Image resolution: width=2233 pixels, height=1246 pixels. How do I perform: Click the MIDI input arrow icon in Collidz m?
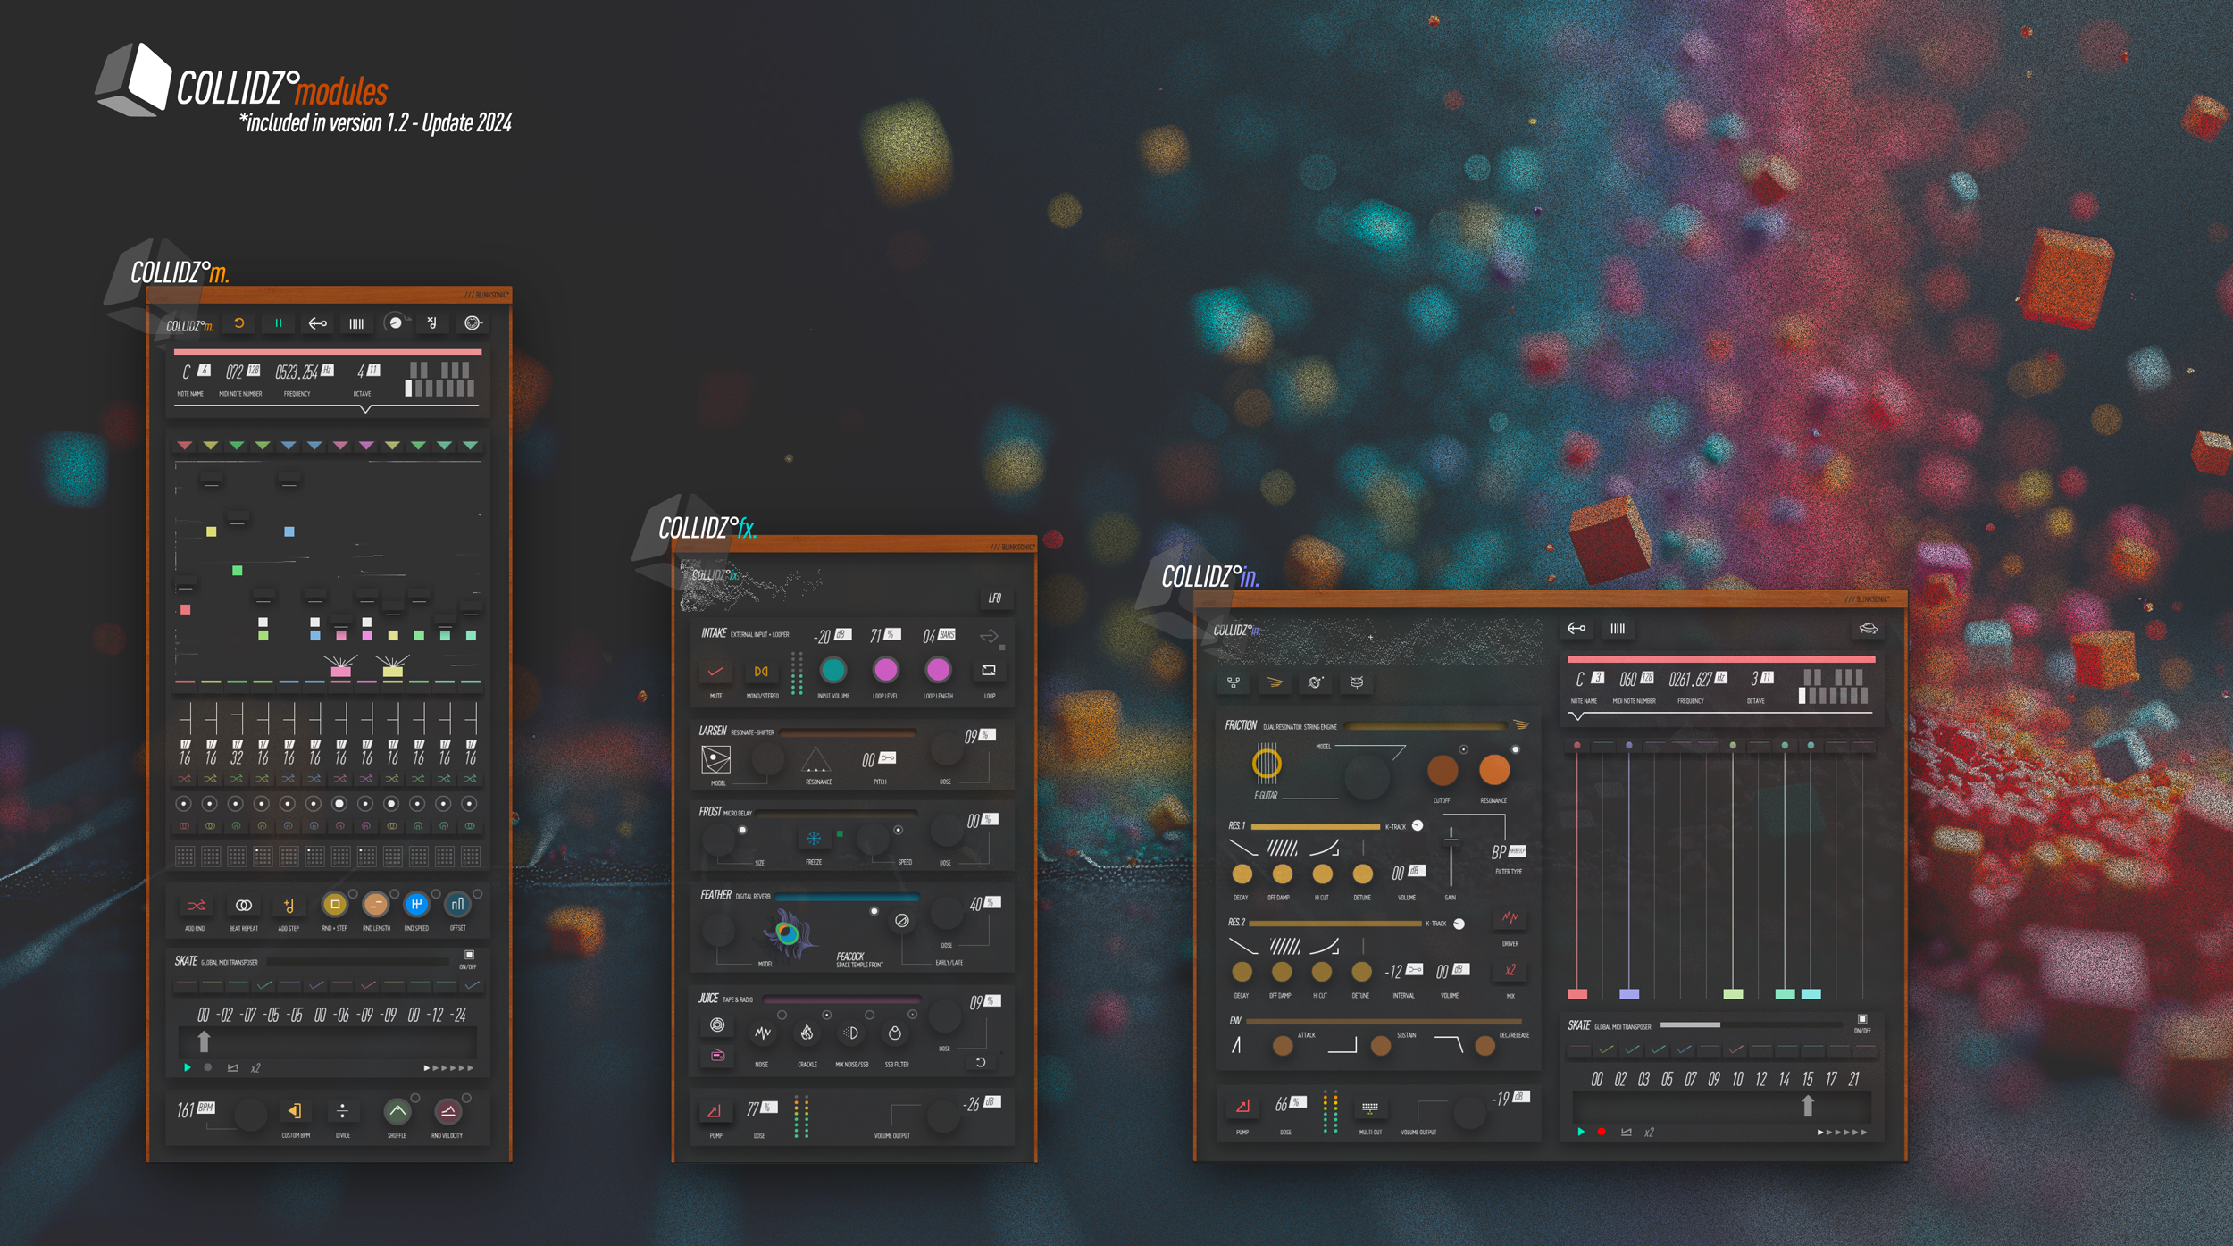[317, 323]
